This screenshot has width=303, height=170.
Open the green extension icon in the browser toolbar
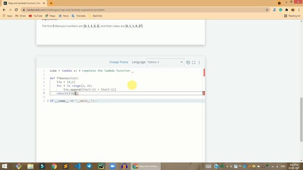(281, 10)
